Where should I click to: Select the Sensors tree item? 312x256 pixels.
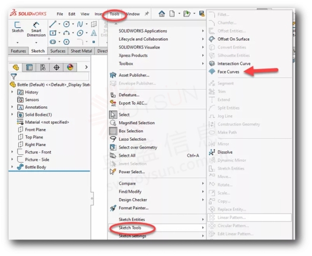click(x=32, y=100)
